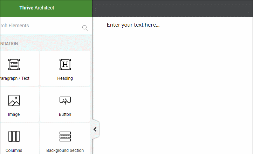This screenshot has height=154, width=253.
Task: Focus the Search Elements input field
Action: coord(39,26)
